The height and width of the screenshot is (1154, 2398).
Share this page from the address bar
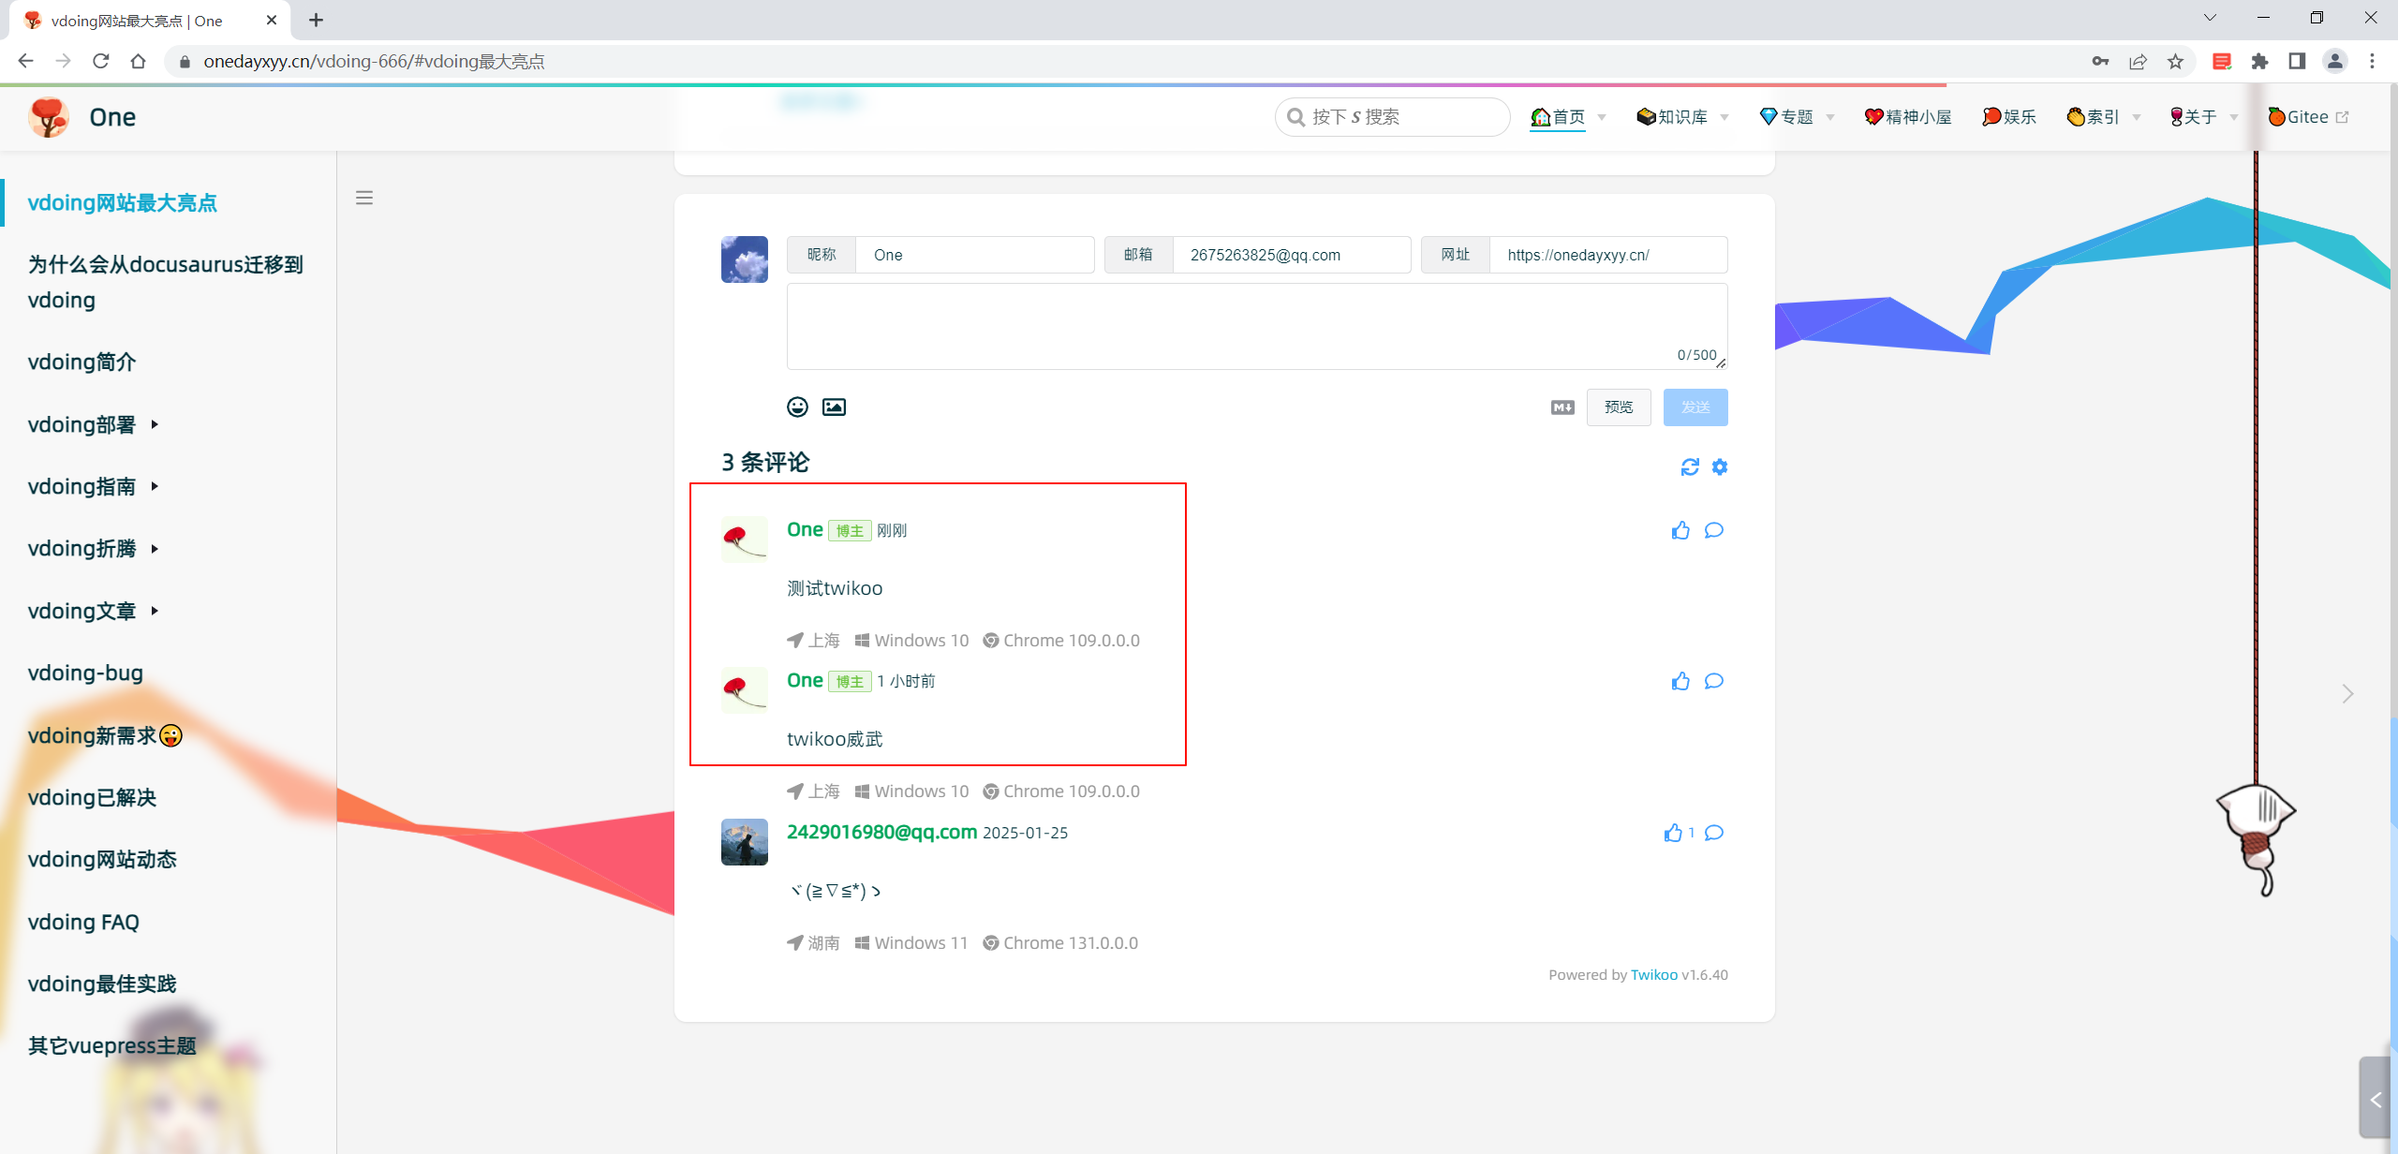click(2138, 61)
